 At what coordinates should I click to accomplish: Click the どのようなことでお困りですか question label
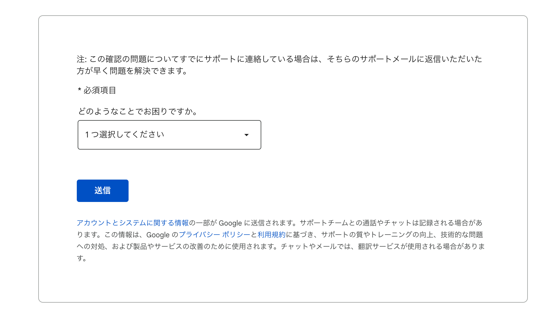point(138,111)
